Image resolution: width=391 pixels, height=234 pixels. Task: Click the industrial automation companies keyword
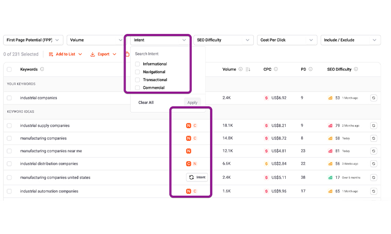pos(49,191)
